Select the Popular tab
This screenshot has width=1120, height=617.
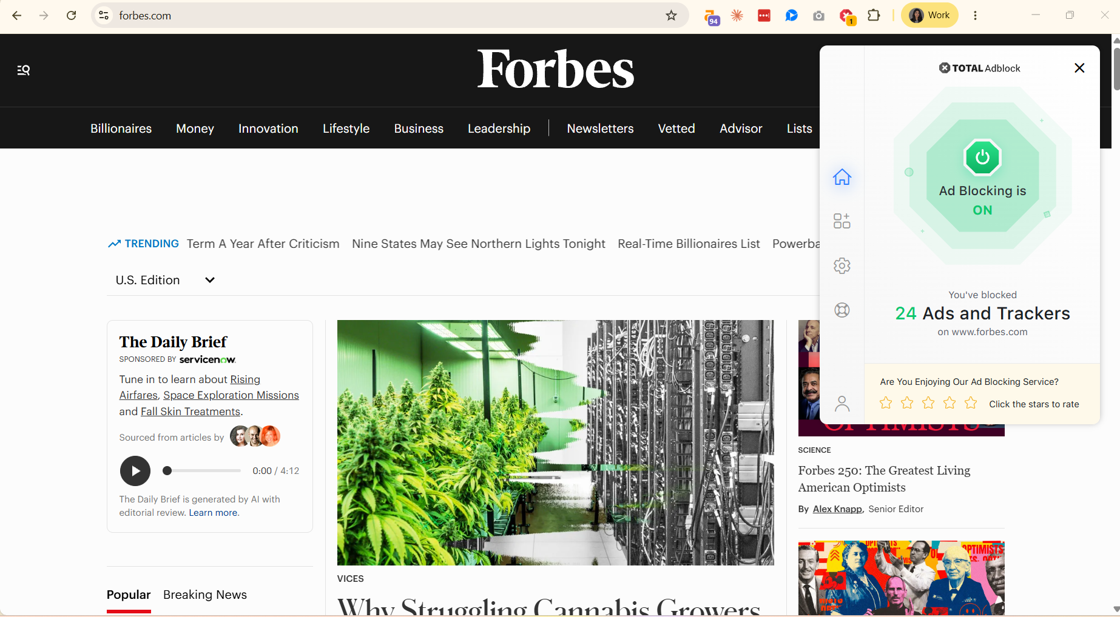click(129, 595)
